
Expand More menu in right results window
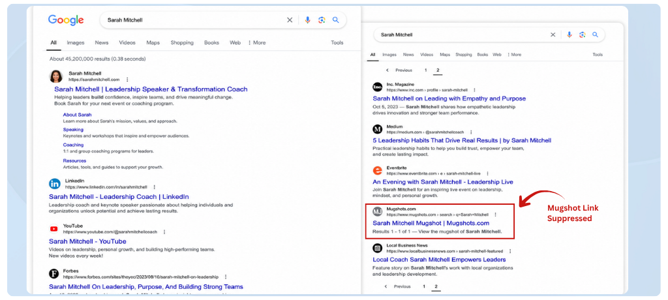pyautogui.click(x=514, y=55)
